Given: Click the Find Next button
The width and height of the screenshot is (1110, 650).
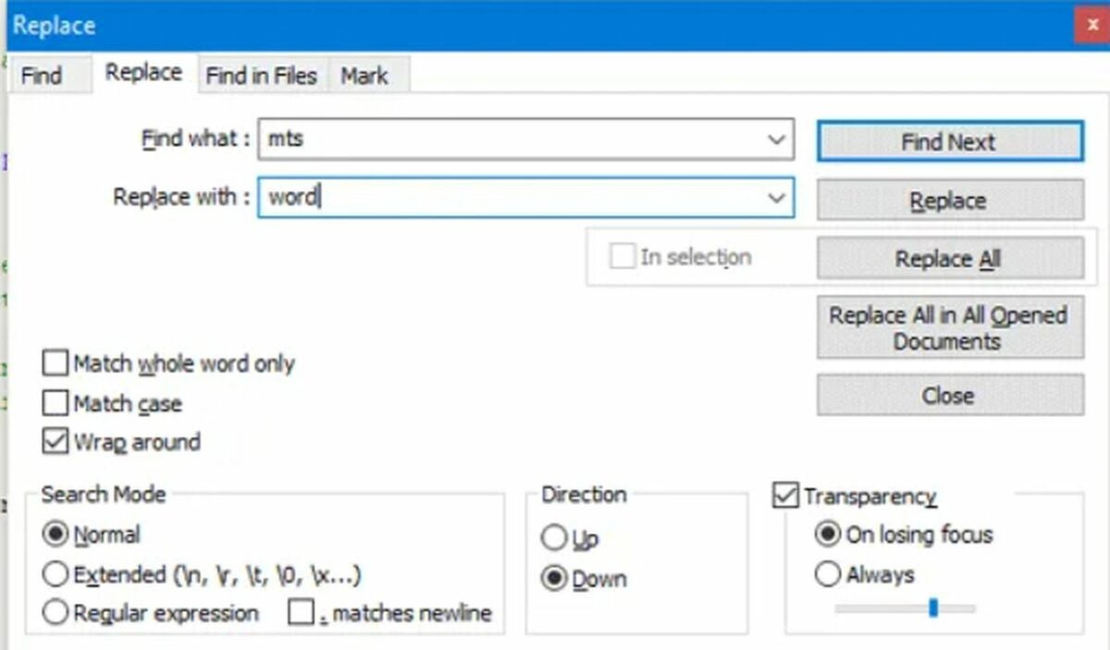Looking at the screenshot, I should click(x=949, y=141).
